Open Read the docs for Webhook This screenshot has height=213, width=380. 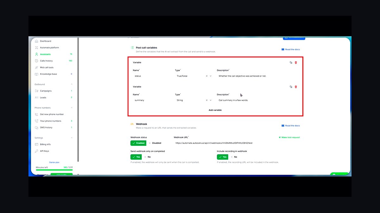pos(291,126)
